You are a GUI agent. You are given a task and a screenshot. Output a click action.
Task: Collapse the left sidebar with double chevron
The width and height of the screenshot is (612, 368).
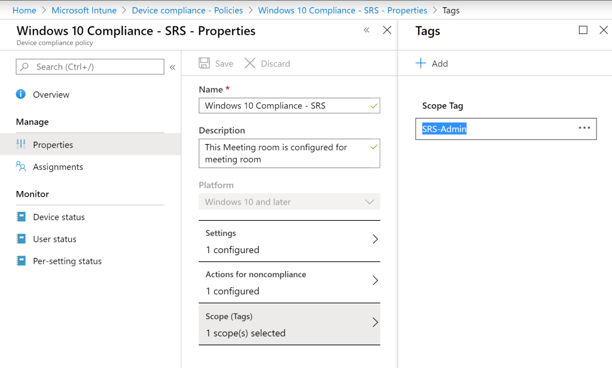tap(172, 67)
